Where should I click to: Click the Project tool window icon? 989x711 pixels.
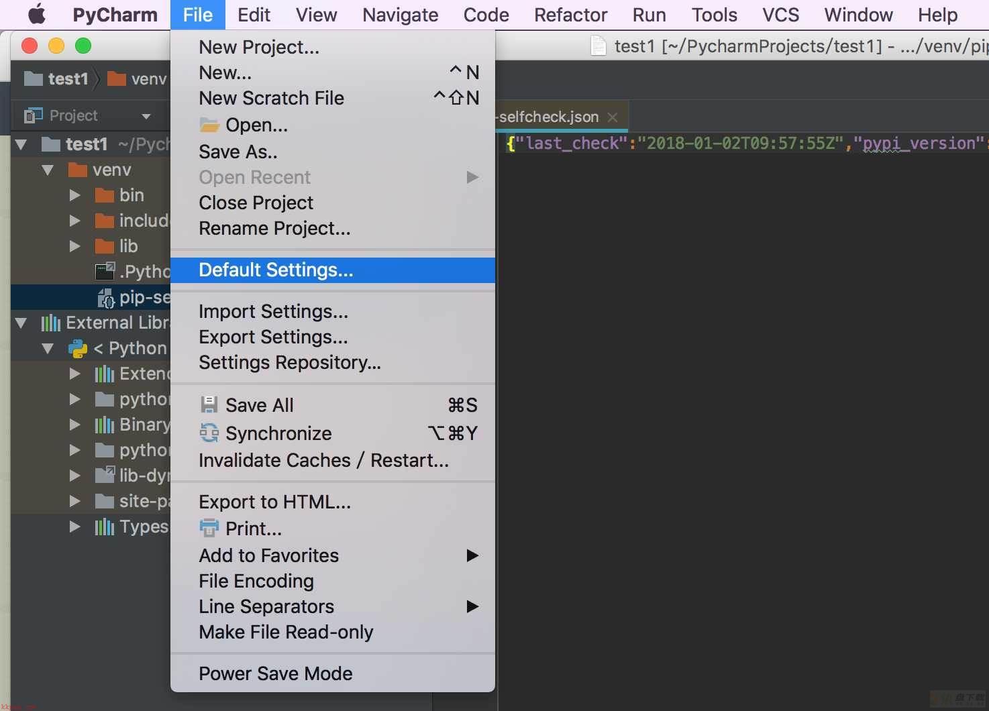click(x=33, y=115)
